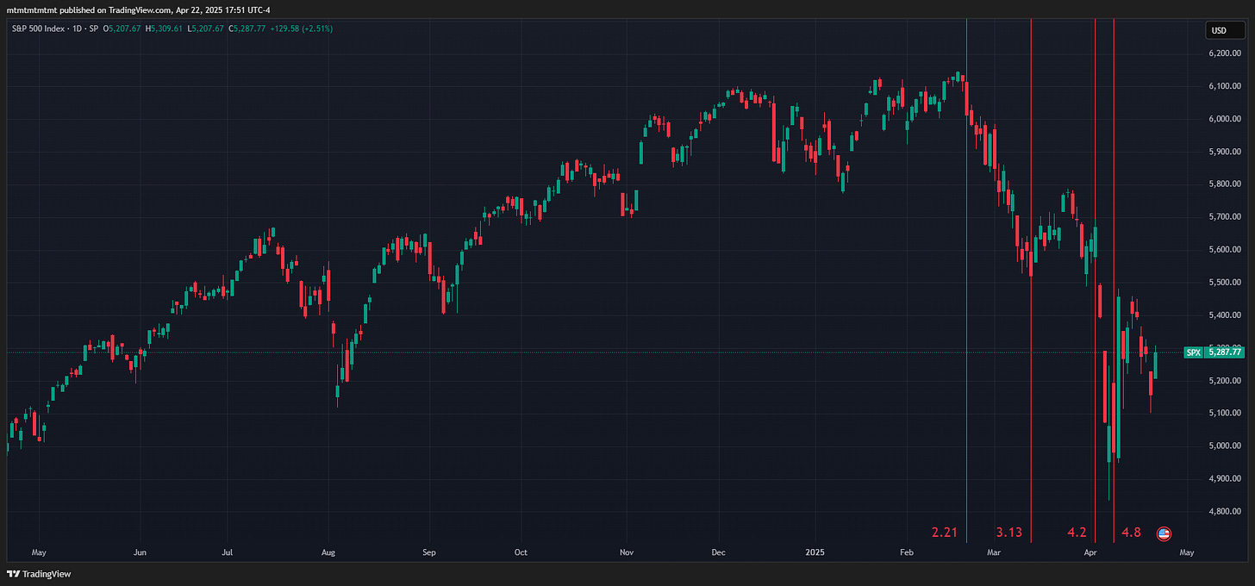The height and width of the screenshot is (586, 1255).
Task: Click the Mar label on time axis
Action: [x=994, y=551]
